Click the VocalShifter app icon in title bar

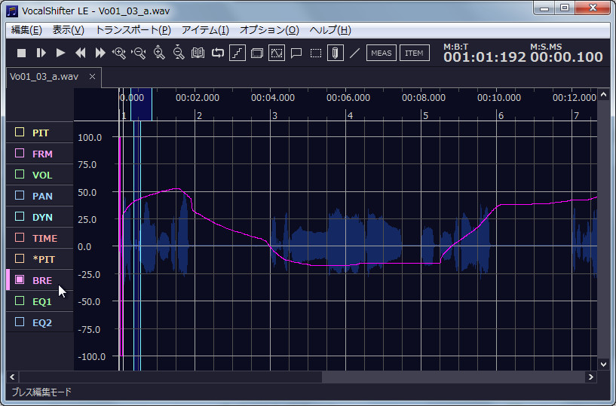pos(12,11)
